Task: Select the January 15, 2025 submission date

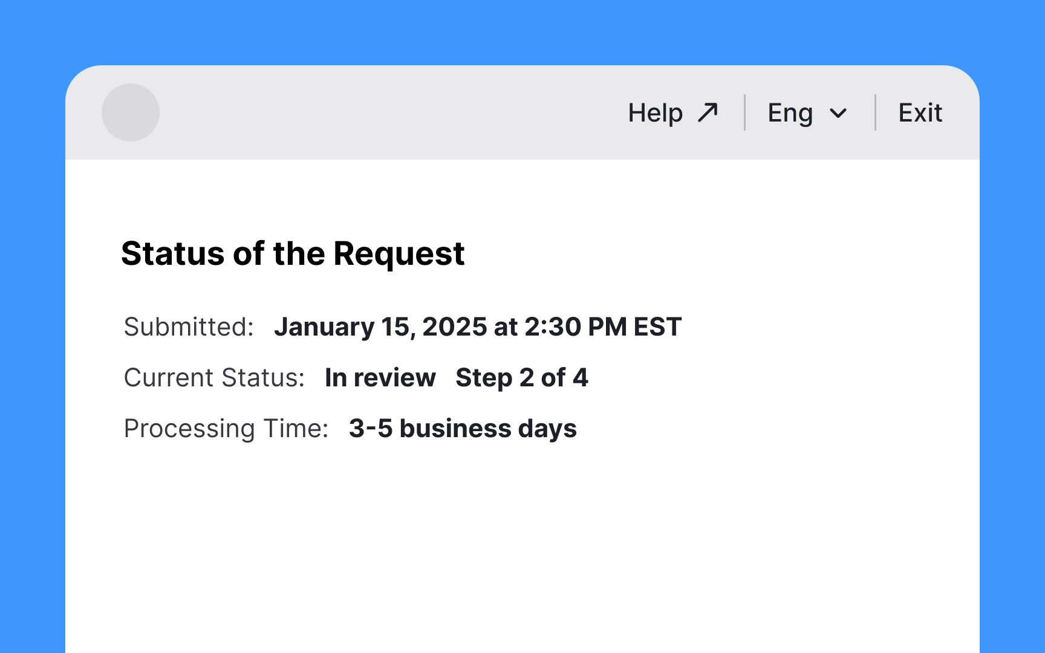Action: point(380,327)
